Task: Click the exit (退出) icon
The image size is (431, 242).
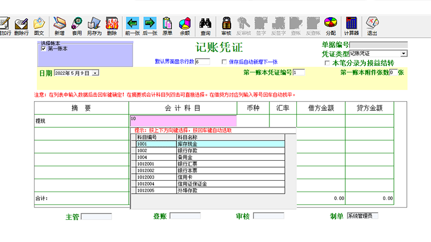Action: (372, 26)
